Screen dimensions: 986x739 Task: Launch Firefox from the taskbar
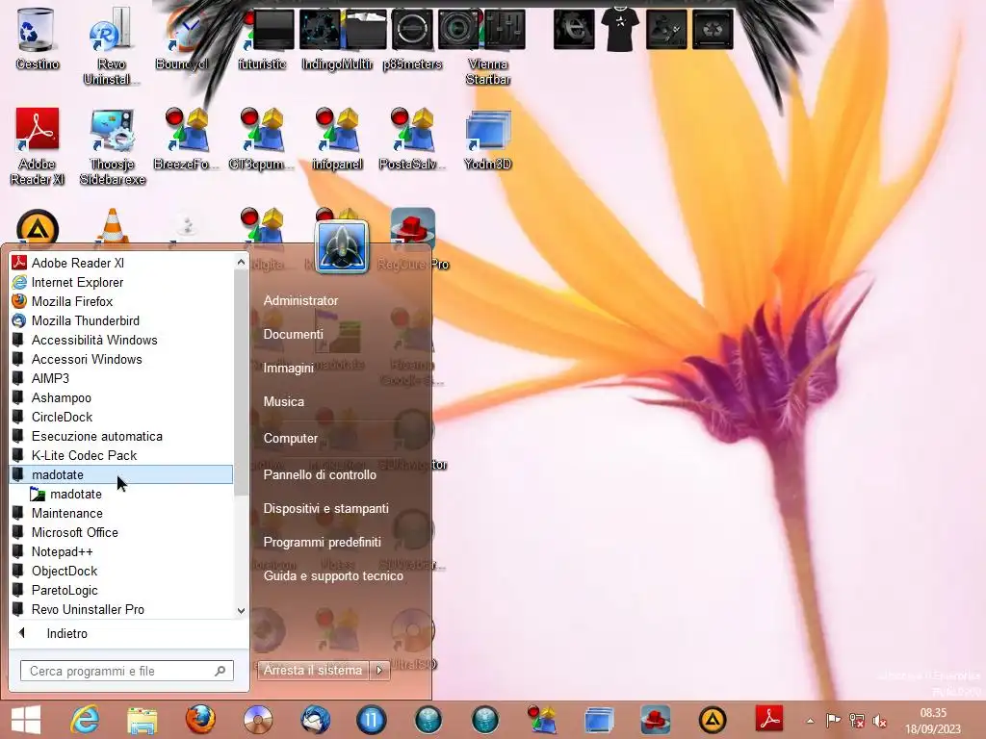click(200, 720)
